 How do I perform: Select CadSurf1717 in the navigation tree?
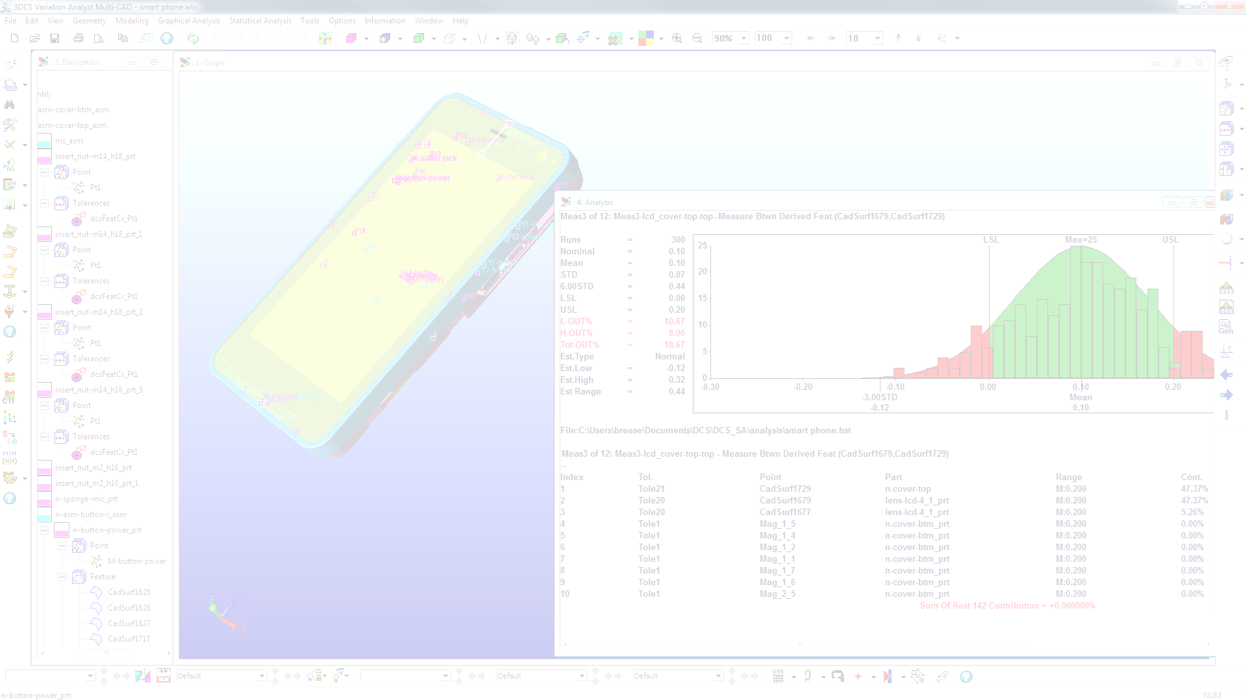coord(127,639)
